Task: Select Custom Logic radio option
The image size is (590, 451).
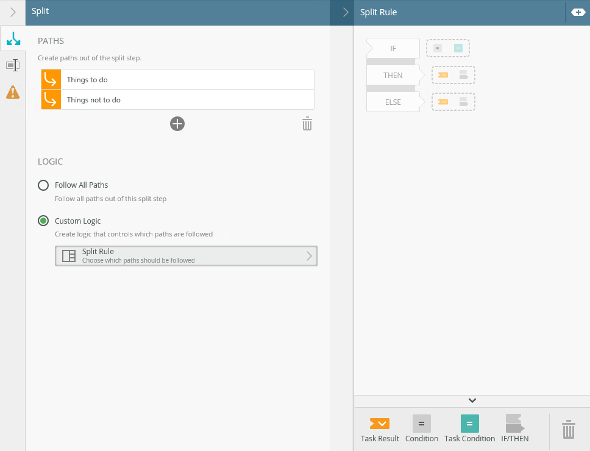Action: coord(43,221)
